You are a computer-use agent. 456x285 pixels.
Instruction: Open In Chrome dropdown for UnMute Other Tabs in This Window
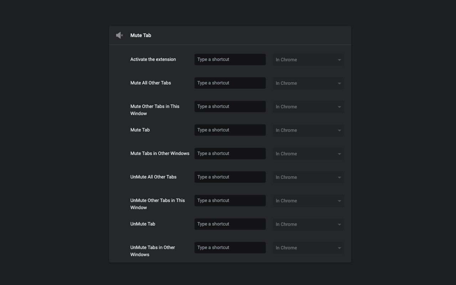click(x=308, y=201)
